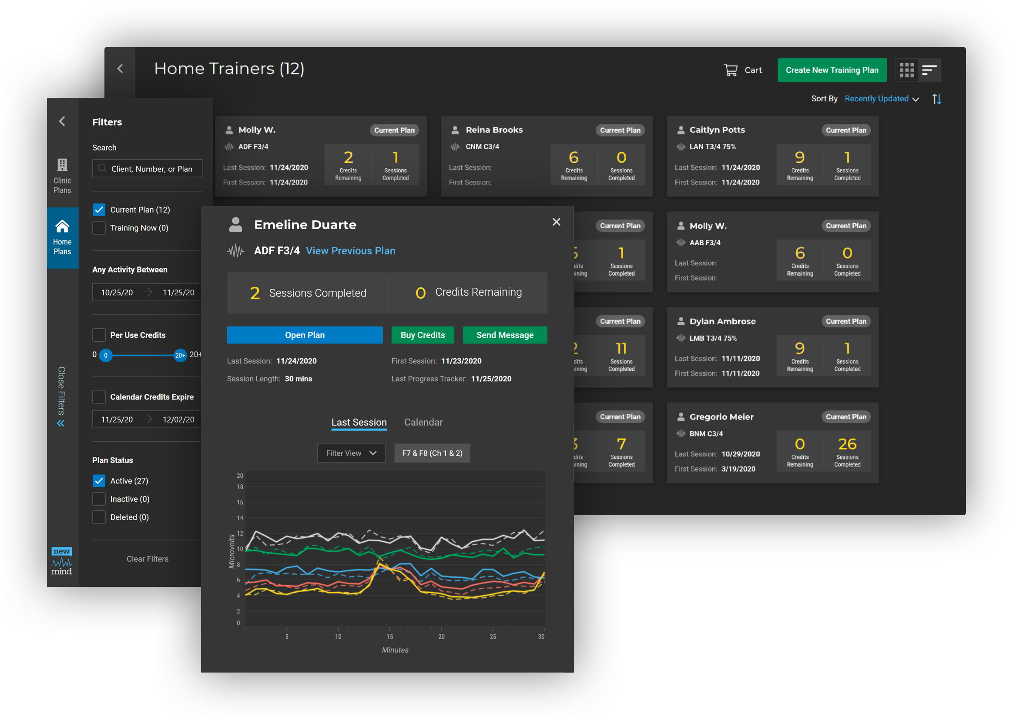Screen dimensions: 1013x720
Task: Click the Buy Credits button for Emeline Duarte
Action: click(x=422, y=335)
